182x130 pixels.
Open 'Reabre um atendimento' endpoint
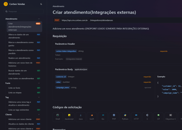click(x=19, y=58)
